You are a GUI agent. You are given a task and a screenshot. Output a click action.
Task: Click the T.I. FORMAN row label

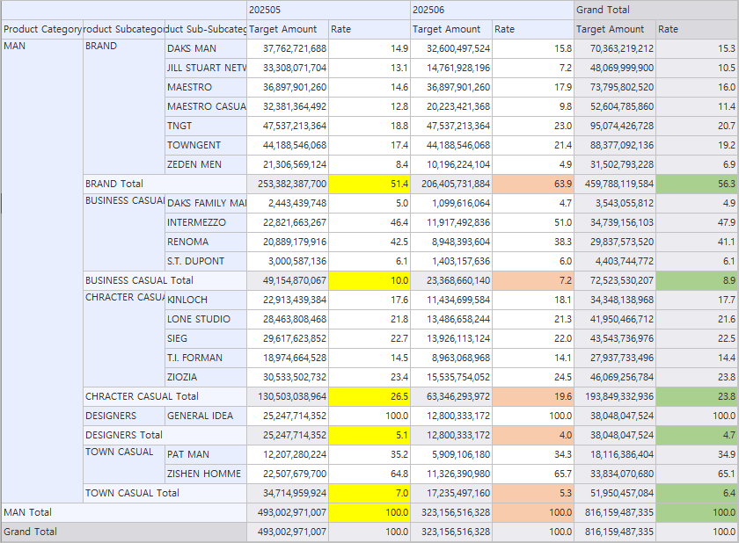click(x=206, y=358)
